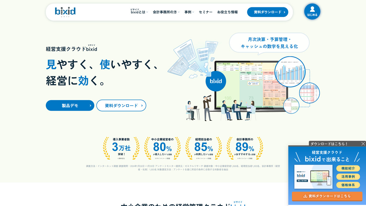Expand the 会計事務所の方 dropdown
This screenshot has height=206, width=366.
click(165, 12)
